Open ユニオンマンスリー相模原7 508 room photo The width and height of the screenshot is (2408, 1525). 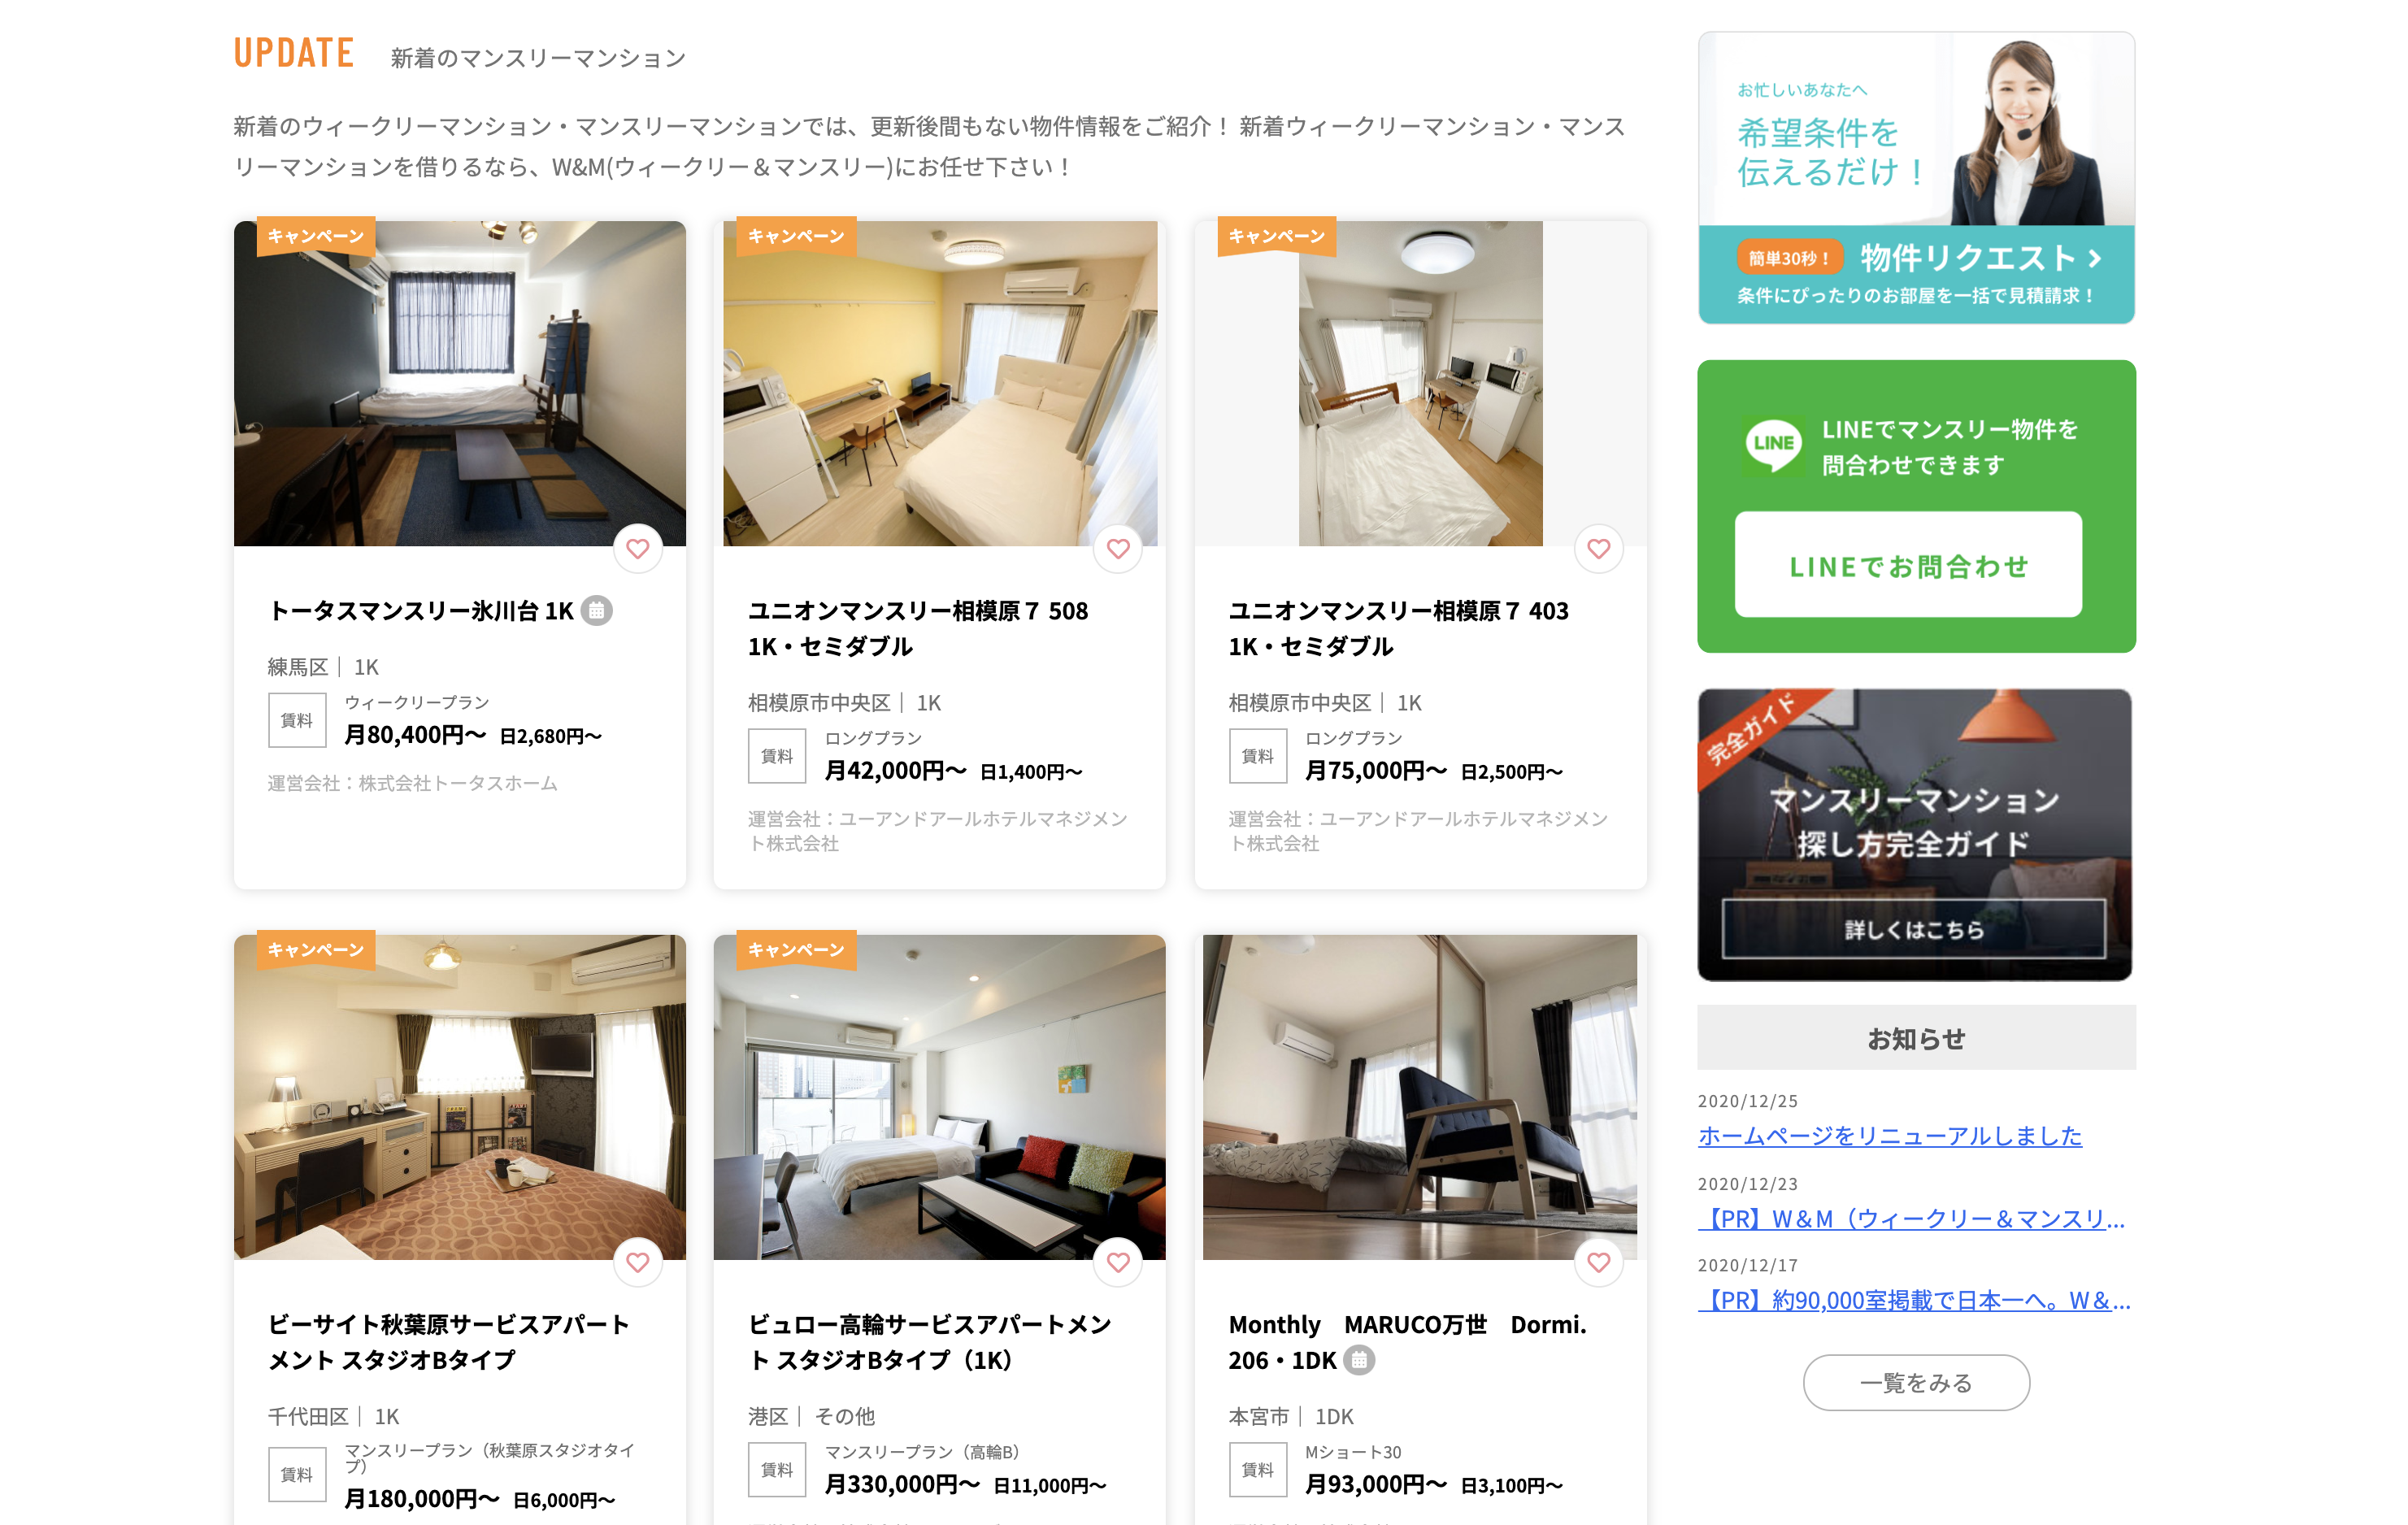(940, 384)
